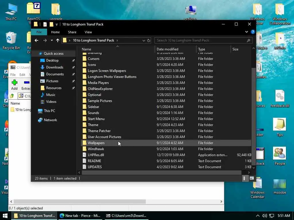Refresh the folder view
The image size is (294, 220).
(x=149, y=40)
